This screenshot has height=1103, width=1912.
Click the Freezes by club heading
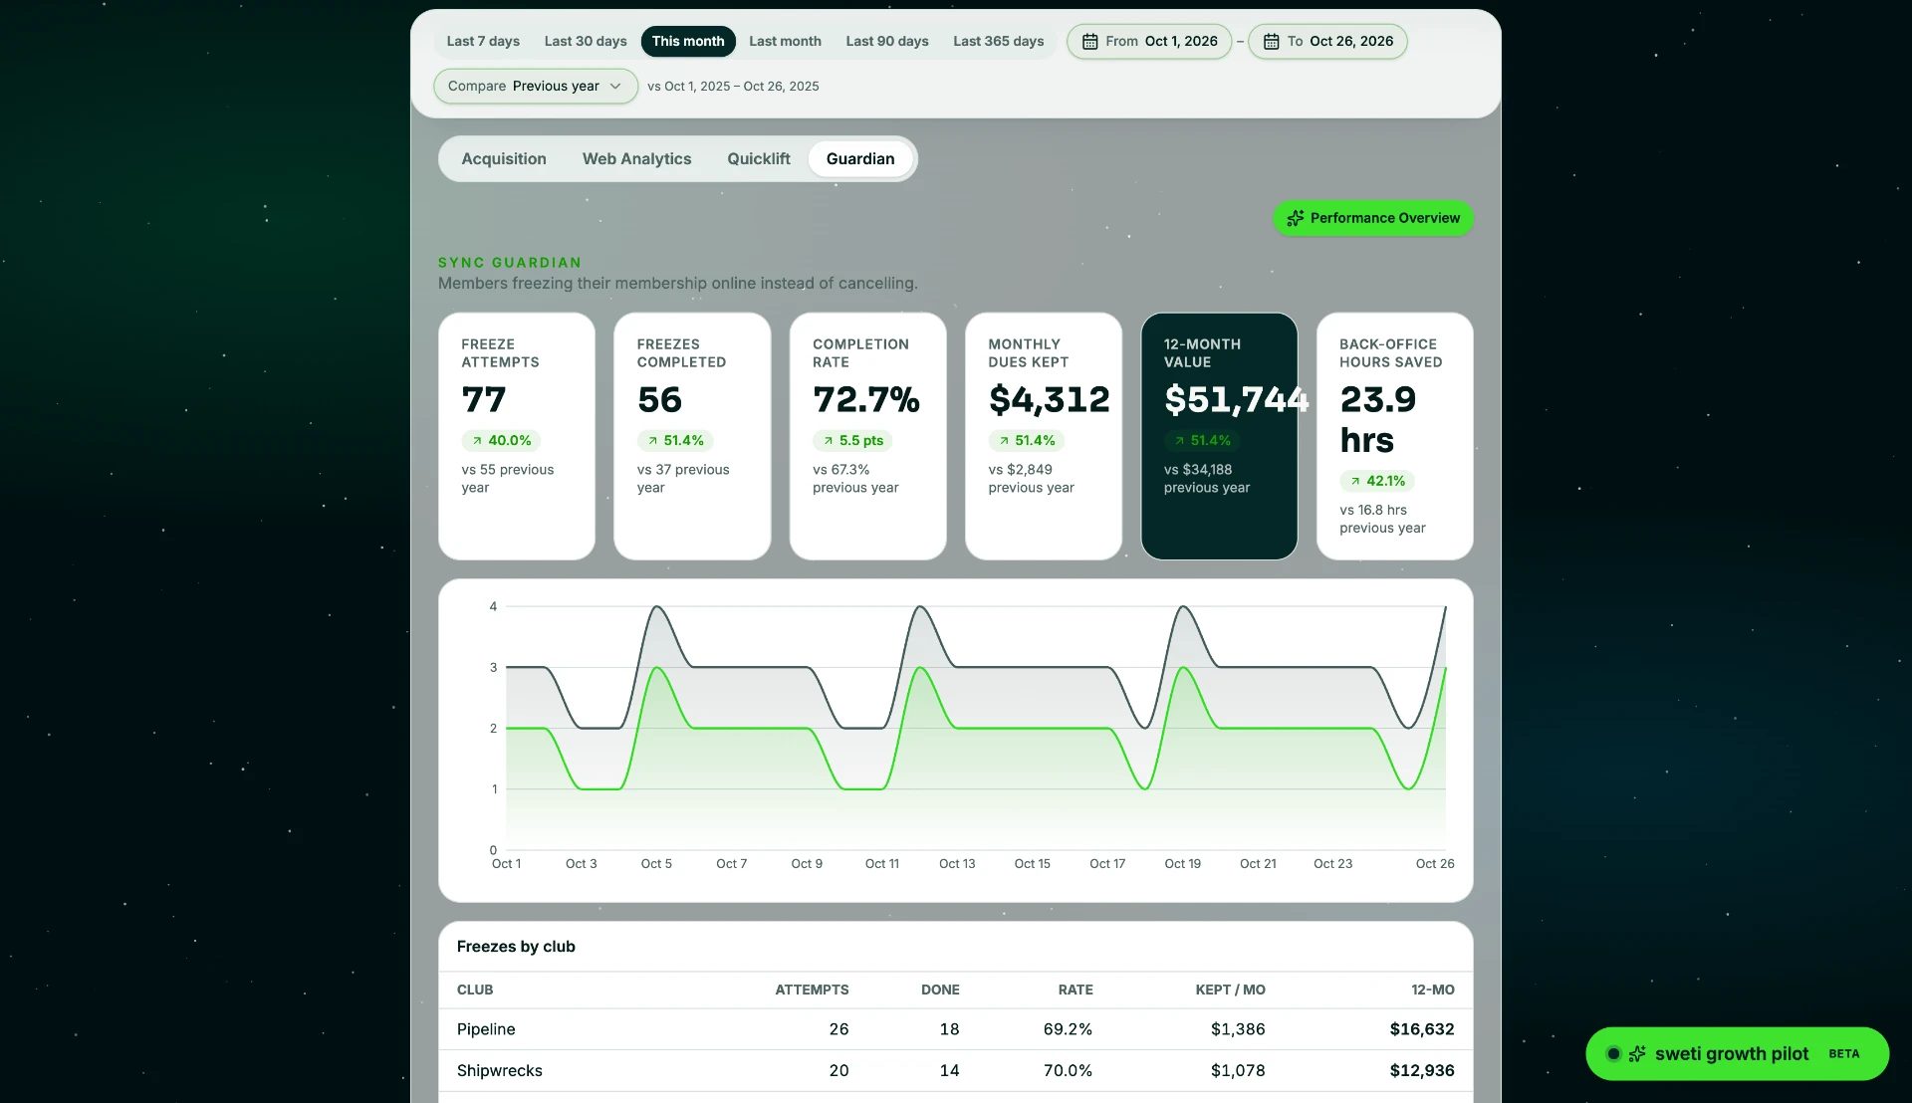pyautogui.click(x=516, y=947)
